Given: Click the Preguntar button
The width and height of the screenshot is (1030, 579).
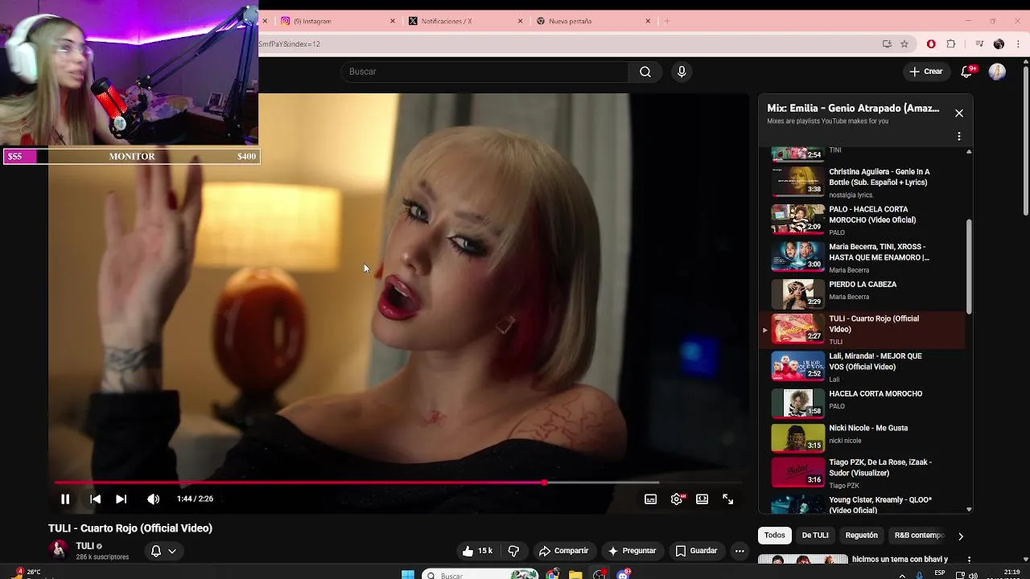Looking at the screenshot, I should 632,551.
